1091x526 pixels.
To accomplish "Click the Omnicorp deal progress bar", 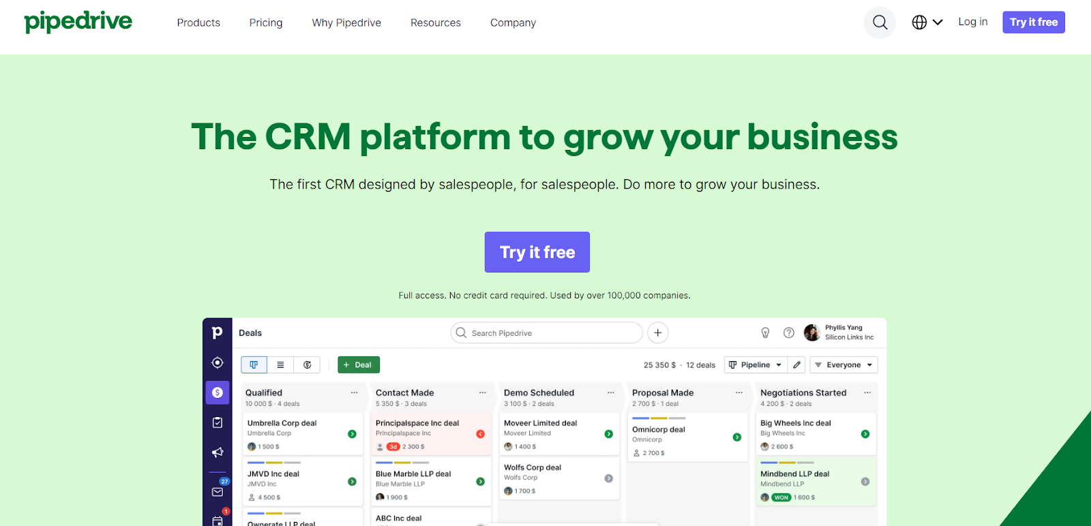I will click(659, 418).
